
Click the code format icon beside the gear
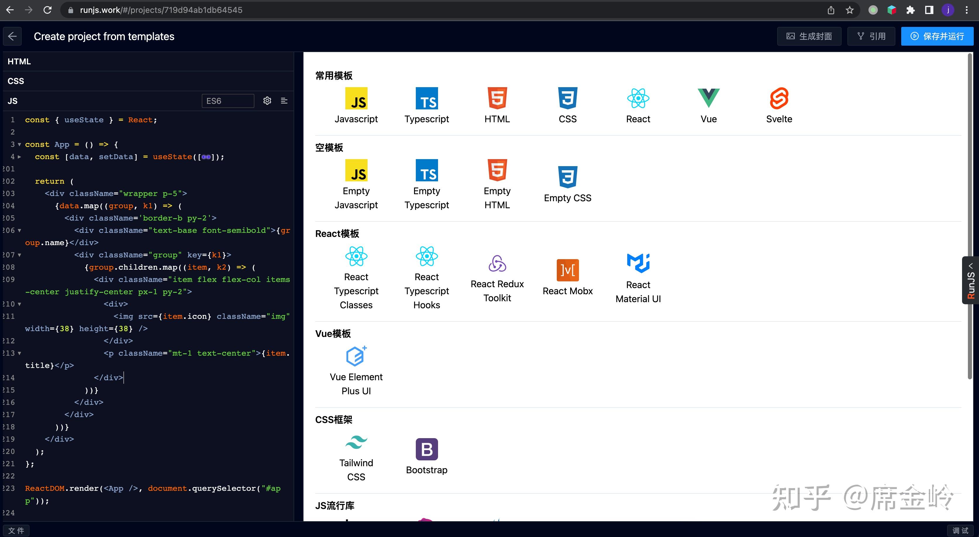point(284,100)
